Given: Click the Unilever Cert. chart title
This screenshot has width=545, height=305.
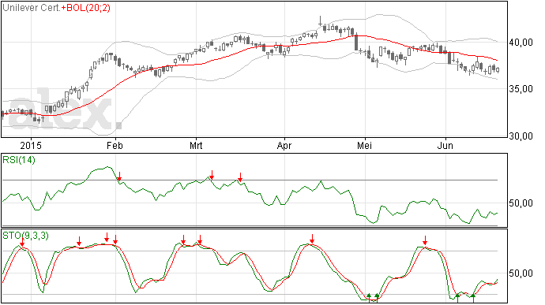Looking at the screenshot, I should point(32,8).
